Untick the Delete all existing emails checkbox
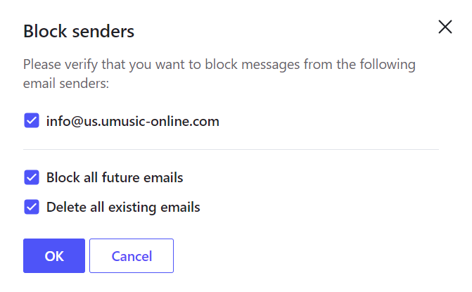The image size is (472, 292). click(31, 207)
